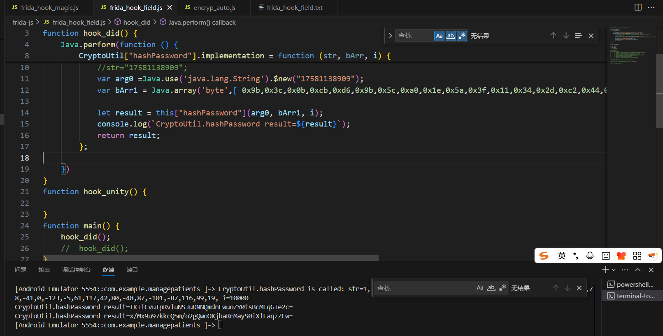Close the frida_hook_field.js tab
This screenshot has width=663, height=336.
click(x=170, y=7)
